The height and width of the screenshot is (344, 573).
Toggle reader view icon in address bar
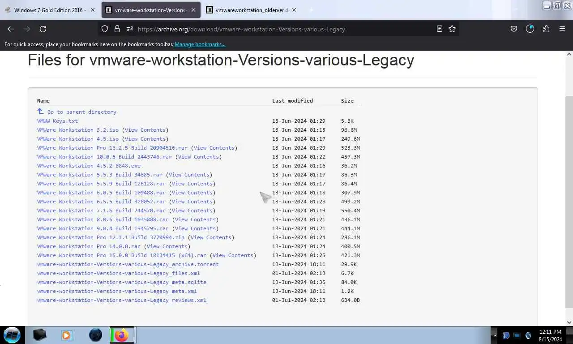pyautogui.click(x=440, y=29)
